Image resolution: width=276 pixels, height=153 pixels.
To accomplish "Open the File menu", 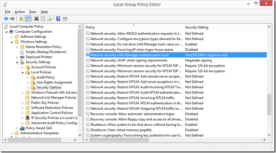I will pos(7,12).
